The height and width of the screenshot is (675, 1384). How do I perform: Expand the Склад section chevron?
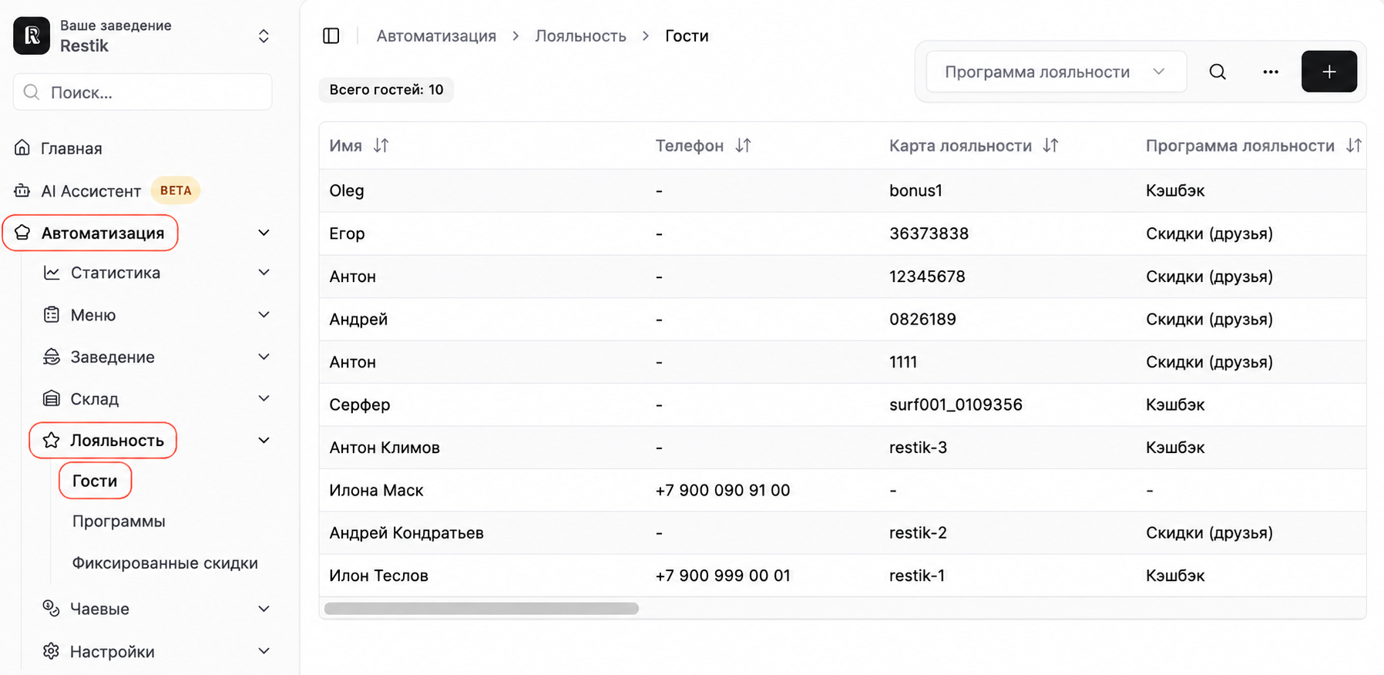point(264,398)
